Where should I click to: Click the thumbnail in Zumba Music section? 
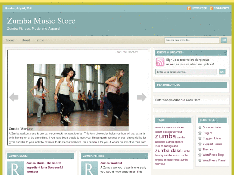click(16, 168)
